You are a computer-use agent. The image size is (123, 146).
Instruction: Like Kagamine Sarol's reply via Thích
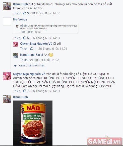click(24, 60)
